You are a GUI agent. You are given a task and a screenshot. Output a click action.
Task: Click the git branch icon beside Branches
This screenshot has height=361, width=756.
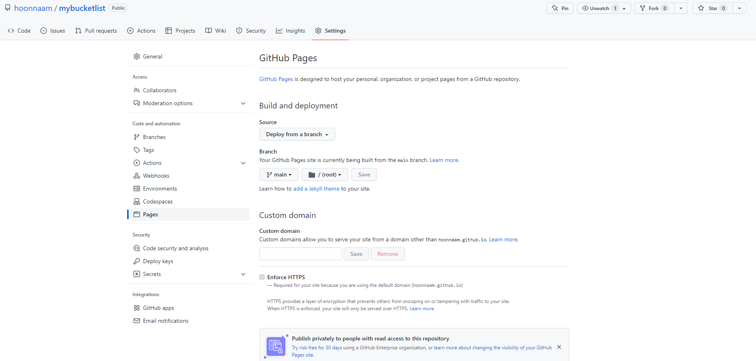click(x=137, y=137)
